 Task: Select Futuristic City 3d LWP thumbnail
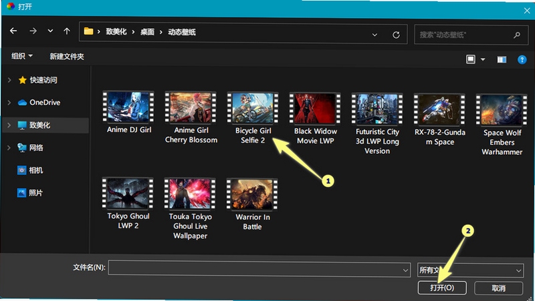pos(377,109)
